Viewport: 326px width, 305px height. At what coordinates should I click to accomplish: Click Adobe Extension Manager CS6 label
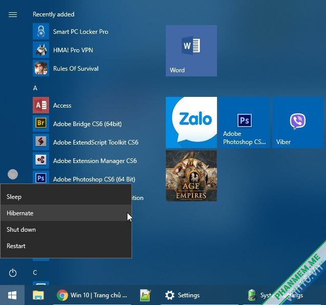click(x=95, y=161)
